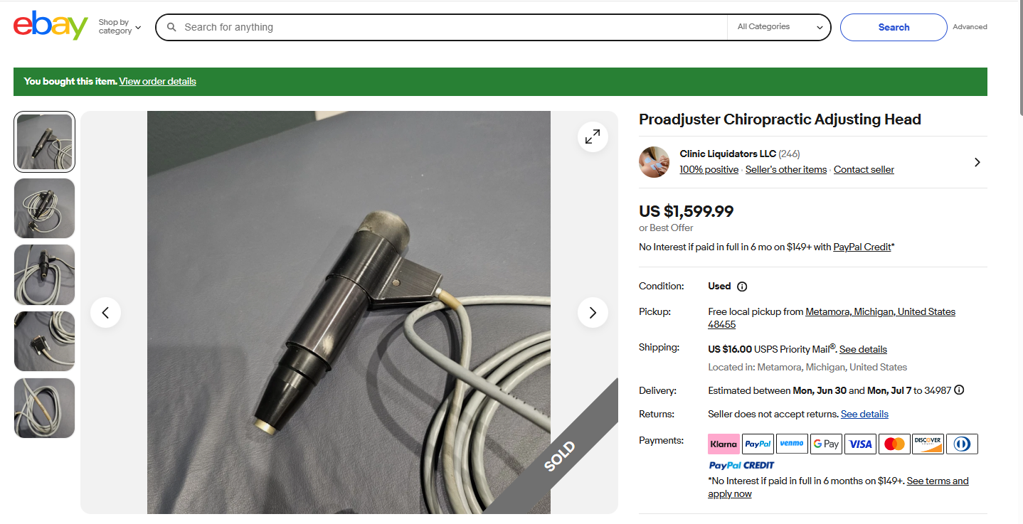The width and height of the screenshot is (1023, 524).
Task: Open the View order details link
Action: 157,81
